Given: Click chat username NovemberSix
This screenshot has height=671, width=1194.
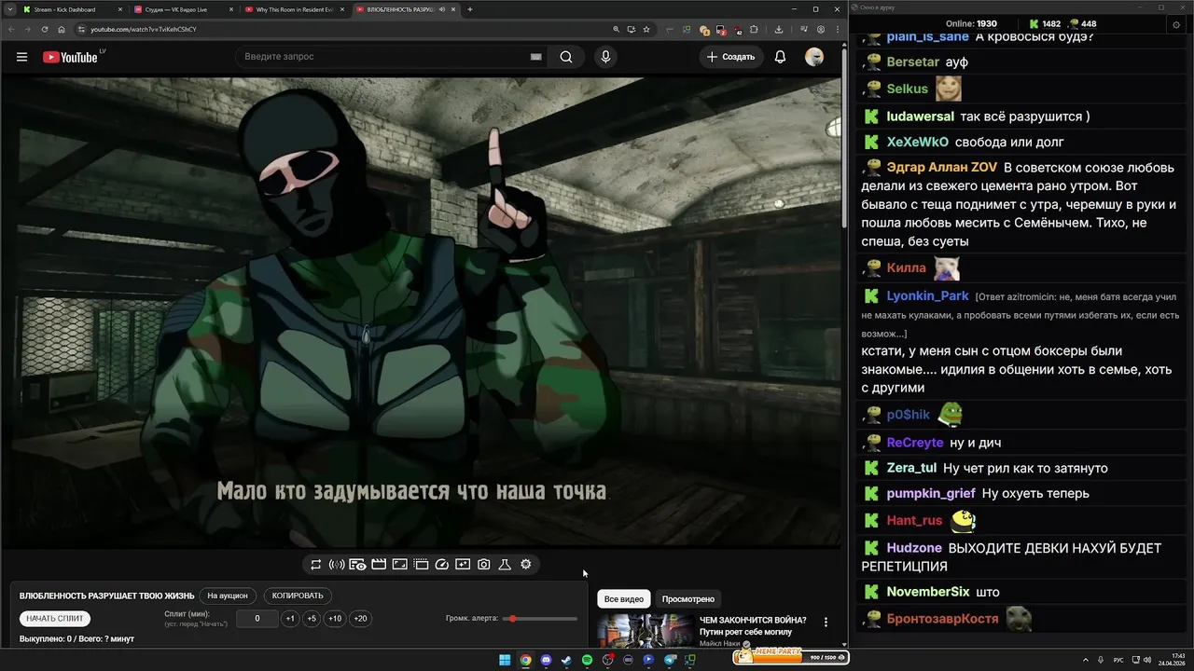Looking at the screenshot, I should (928, 592).
